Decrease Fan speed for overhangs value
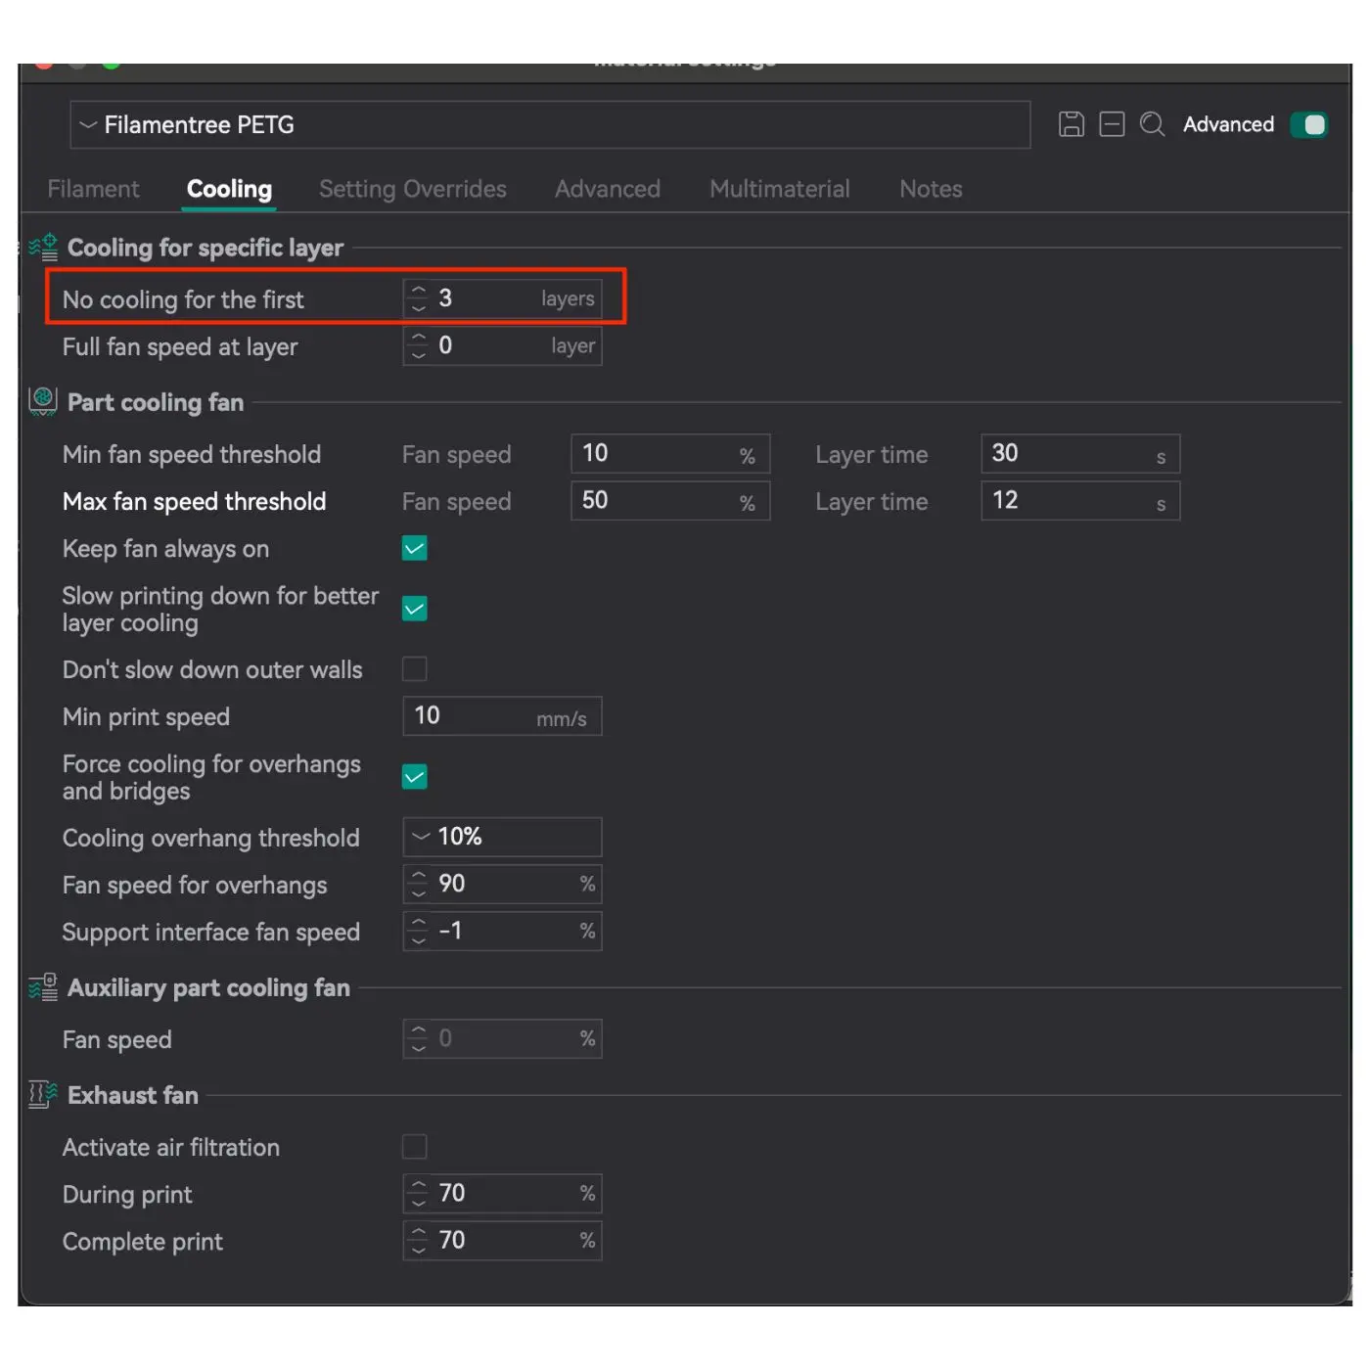 pyautogui.click(x=419, y=892)
